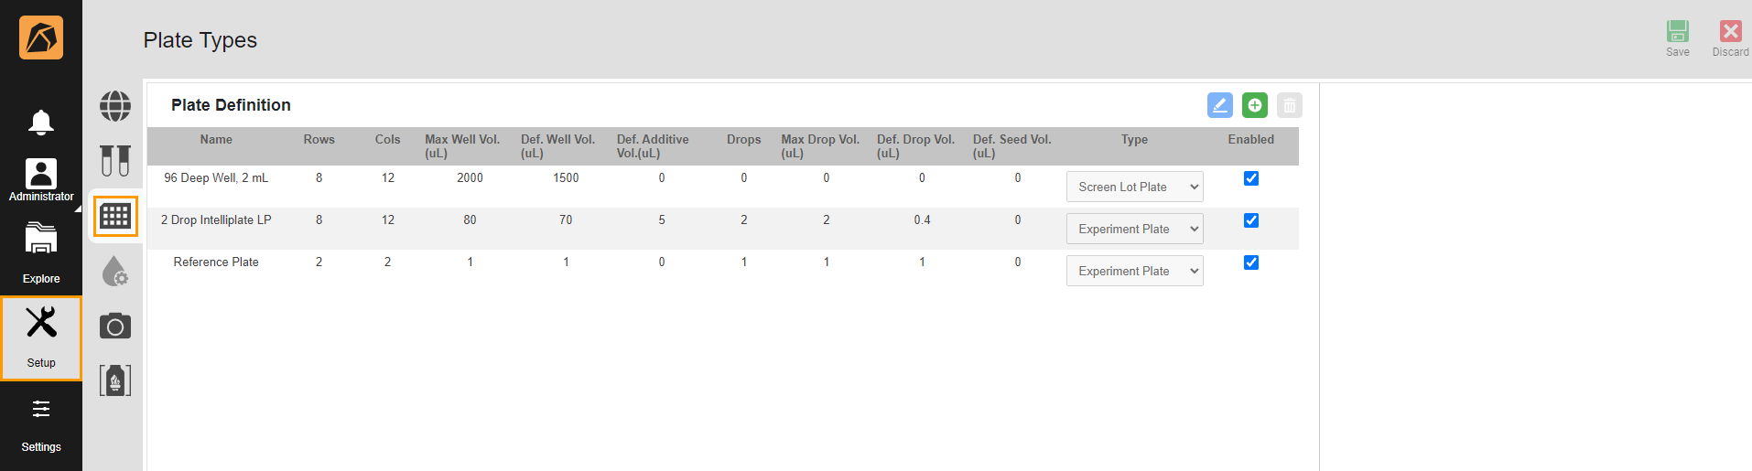Select the '96 Deep Well, 2 mL' row name
Viewport: 1752px width, 471px height.
point(216,177)
